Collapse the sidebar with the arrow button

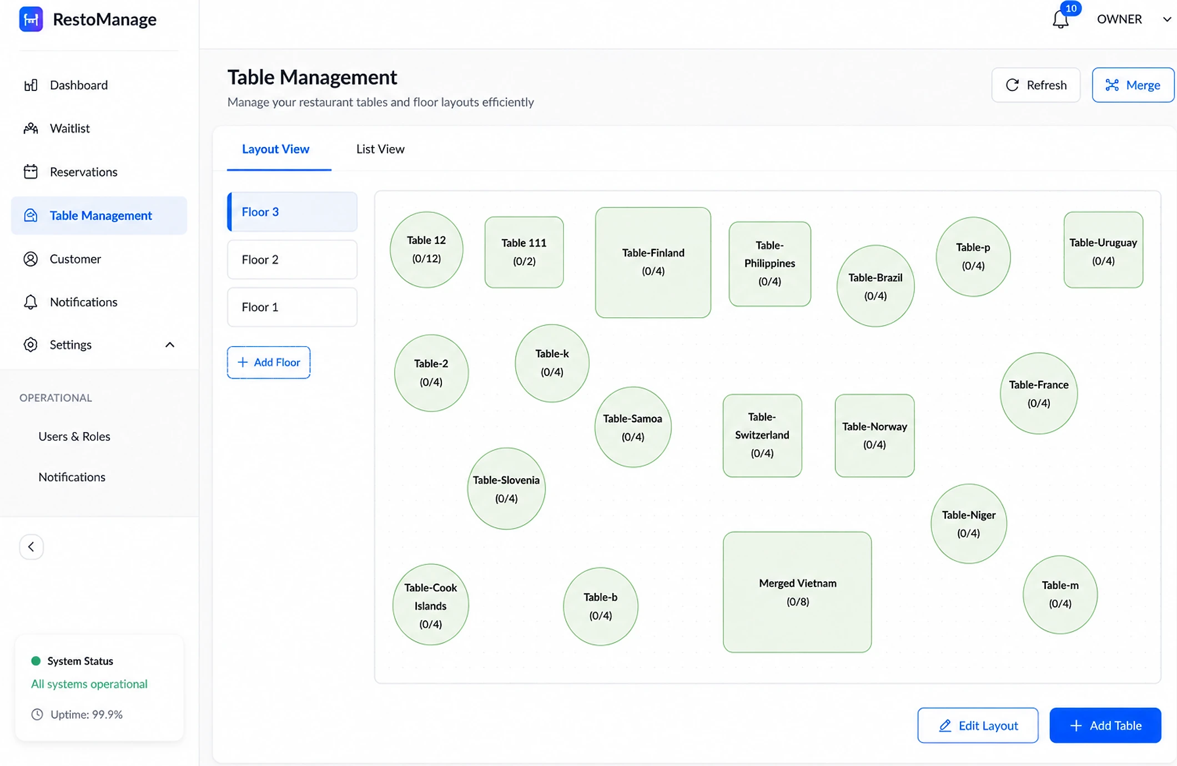click(x=31, y=547)
